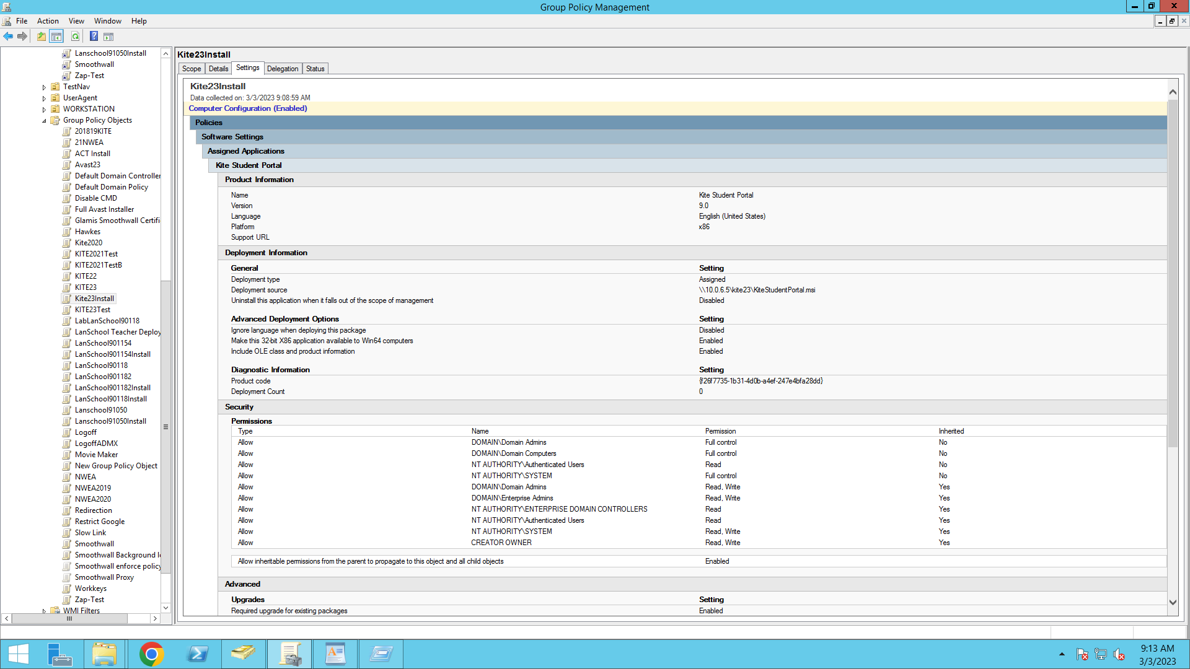
Task: Click the Computer Configuration (Enabled) link
Action: [248, 108]
